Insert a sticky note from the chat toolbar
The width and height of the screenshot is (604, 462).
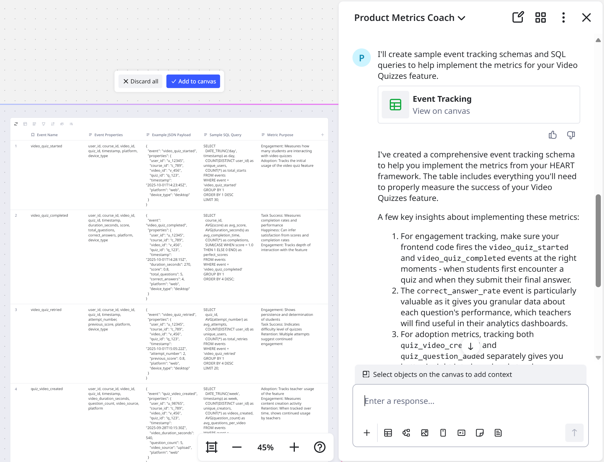tap(480, 433)
